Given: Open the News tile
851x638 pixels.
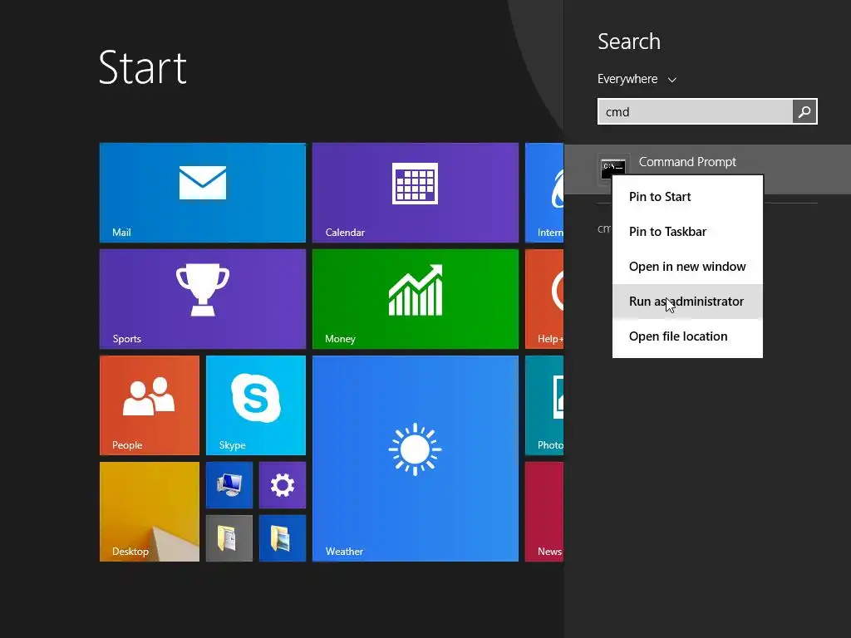Looking at the screenshot, I should point(544,512).
